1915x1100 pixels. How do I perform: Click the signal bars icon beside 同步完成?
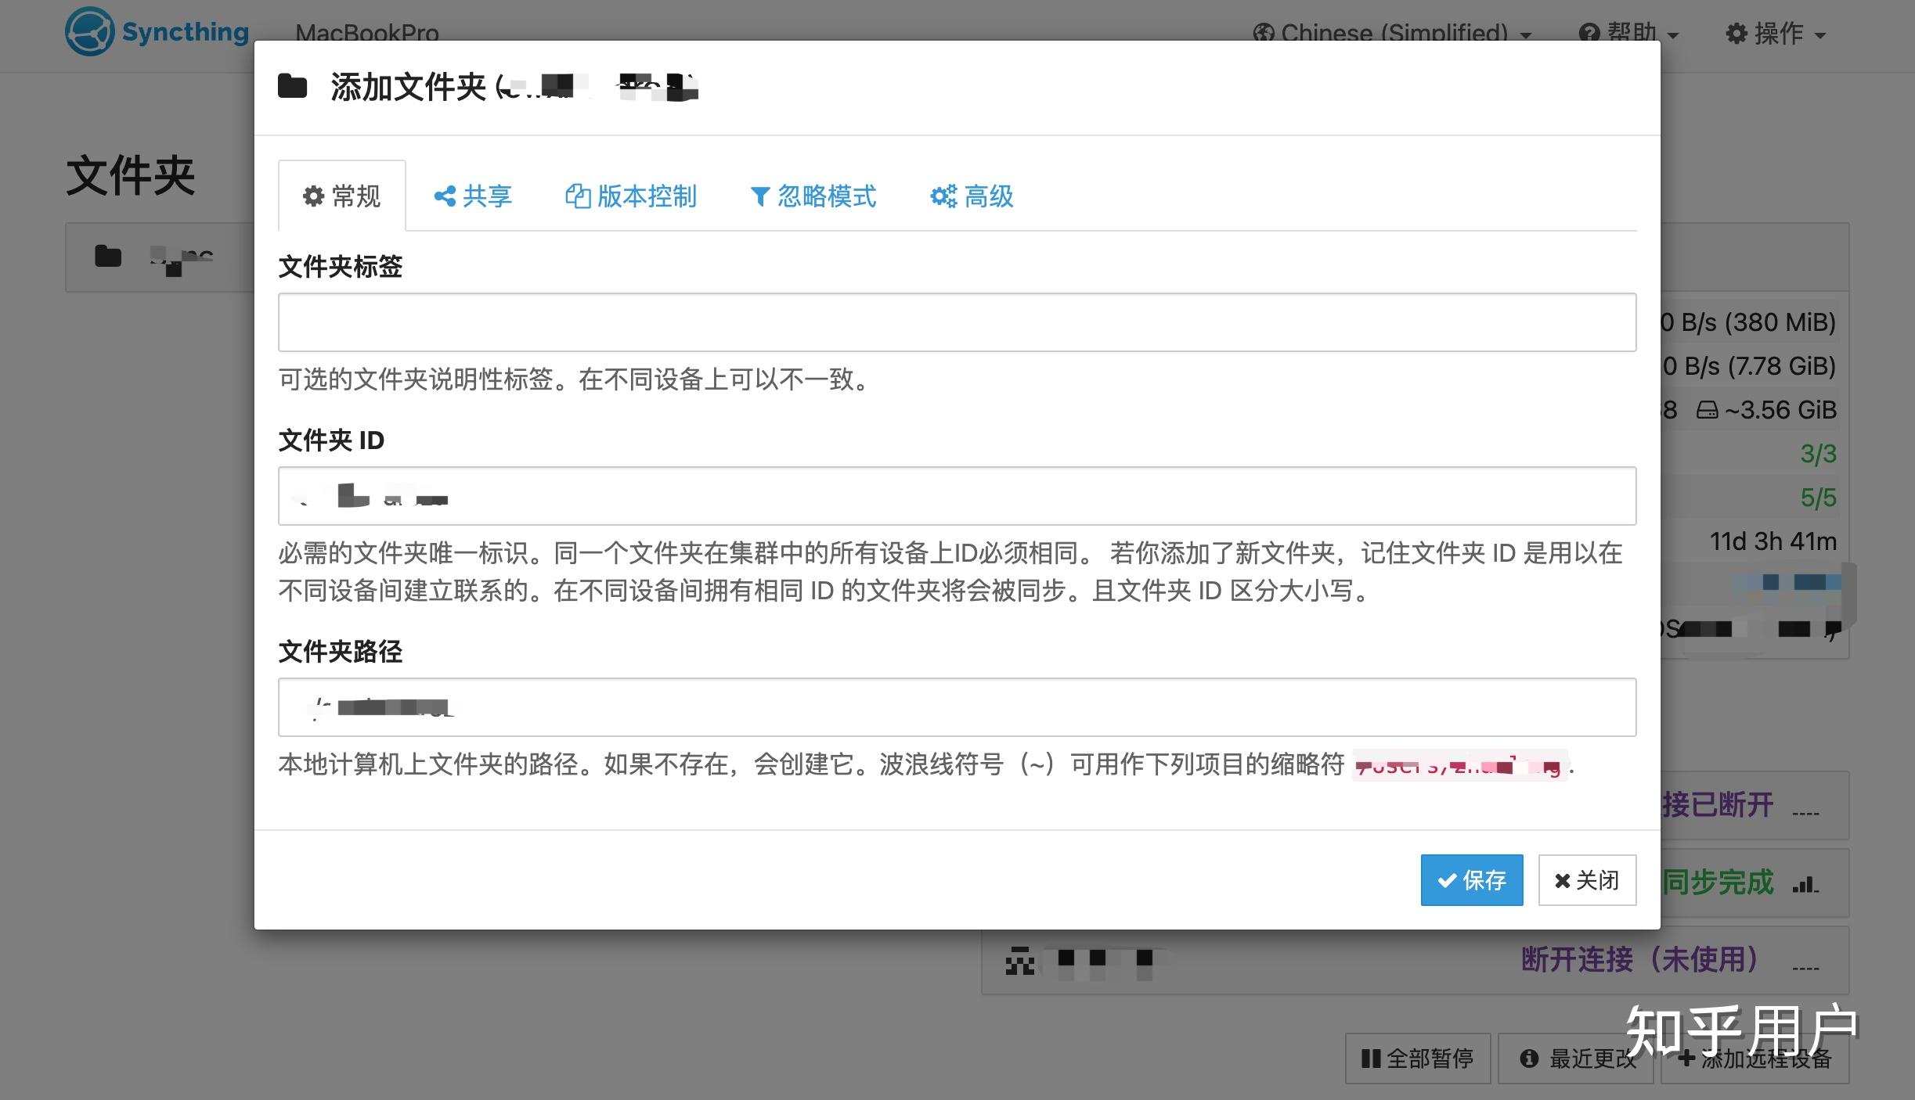click(x=1805, y=884)
